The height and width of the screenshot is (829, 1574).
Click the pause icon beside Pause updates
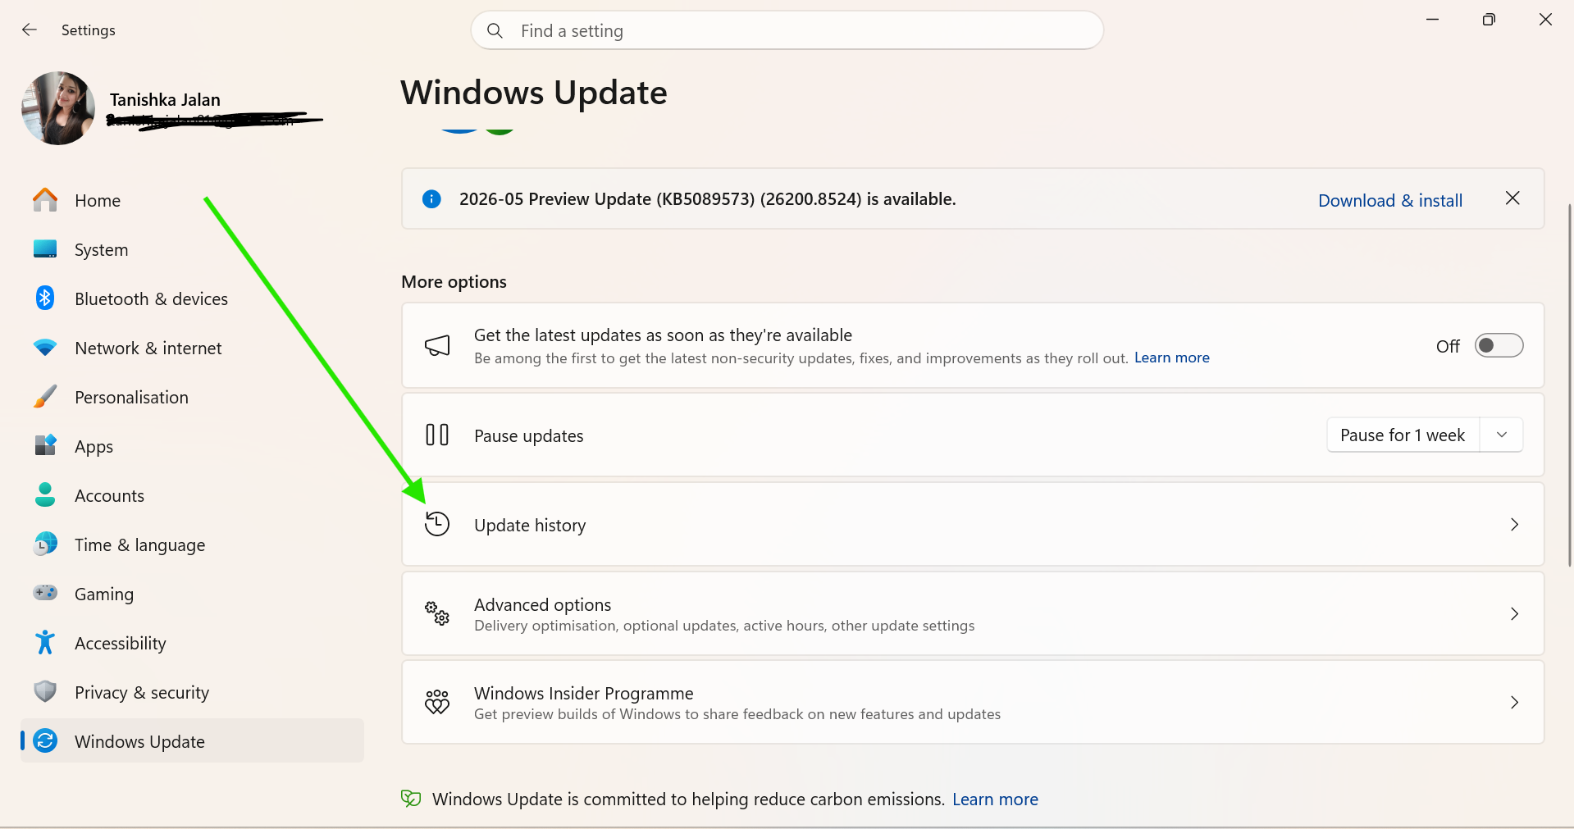(x=437, y=435)
